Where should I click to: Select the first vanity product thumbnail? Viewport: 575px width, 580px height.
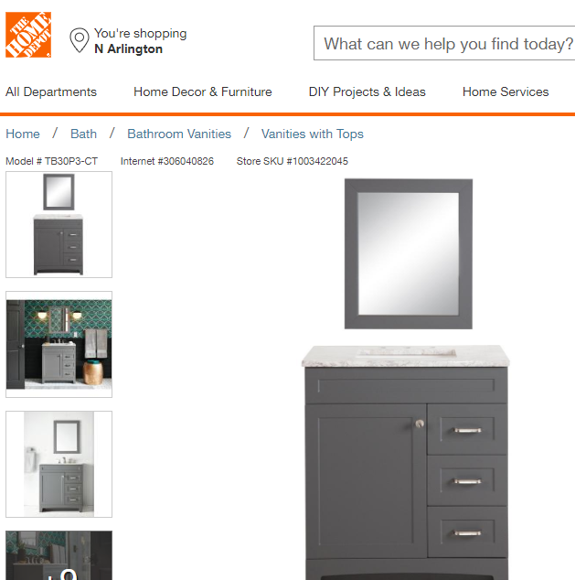tap(59, 224)
